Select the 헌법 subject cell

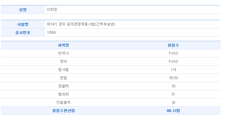pyautogui.click(x=63, y=78)
